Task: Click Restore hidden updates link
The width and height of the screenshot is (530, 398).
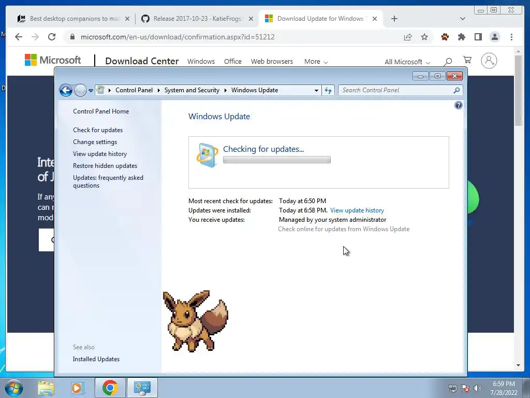Action: click(x=105, y=166)
